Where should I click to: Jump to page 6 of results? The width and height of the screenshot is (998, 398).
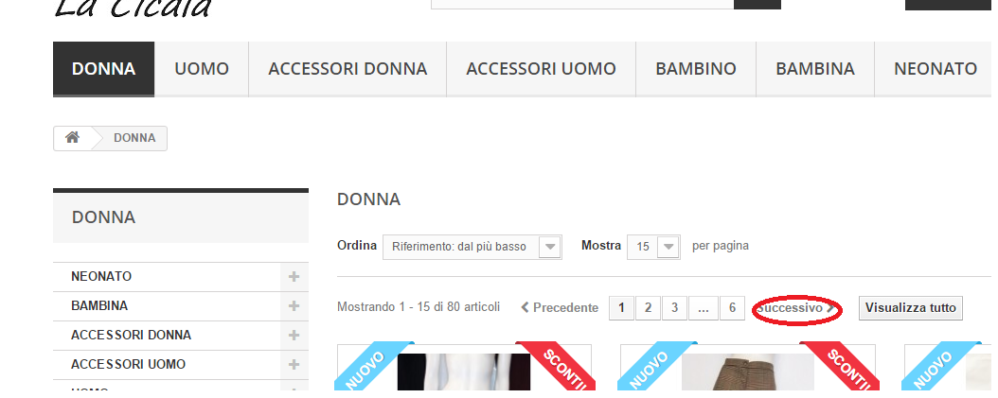click(733, 308)
